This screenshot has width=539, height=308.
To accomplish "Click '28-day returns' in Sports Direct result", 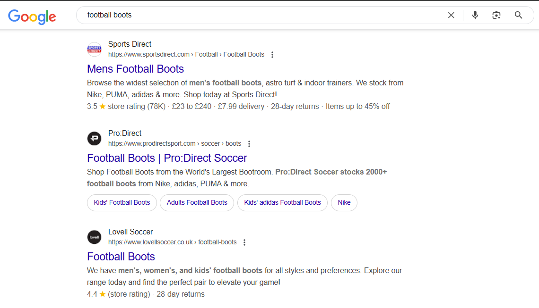I will 295,107.
